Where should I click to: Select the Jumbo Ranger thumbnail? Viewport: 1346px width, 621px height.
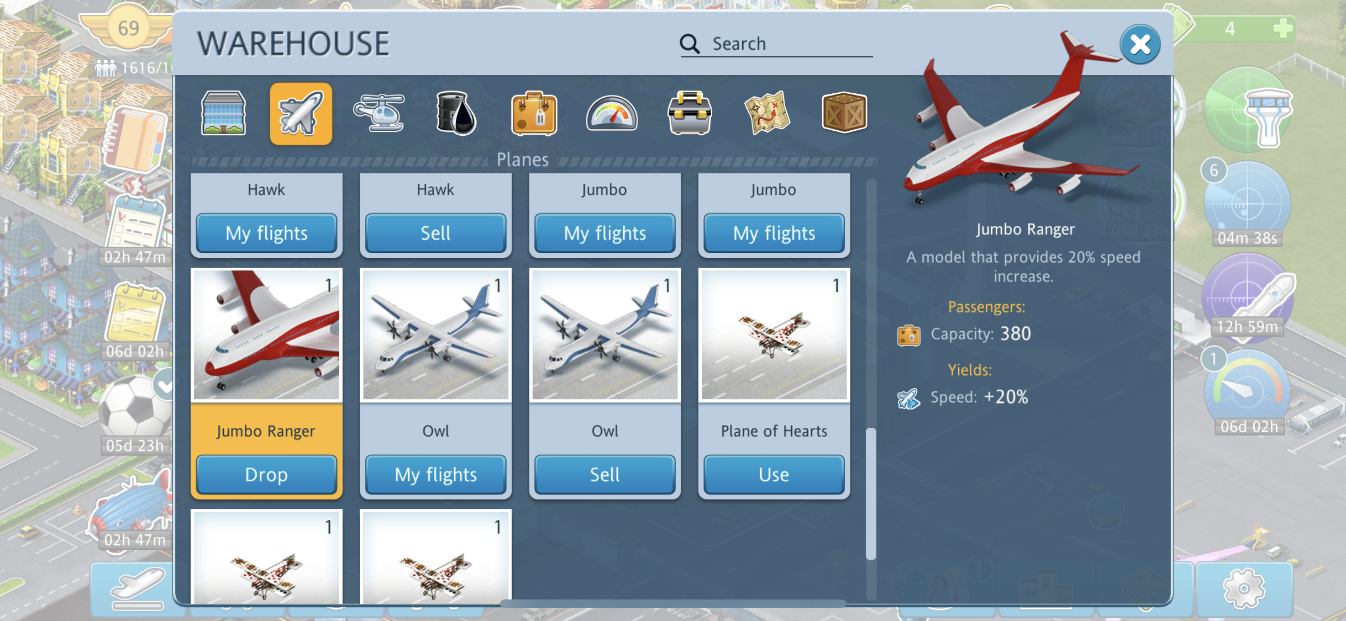click(x=266, y=335)
